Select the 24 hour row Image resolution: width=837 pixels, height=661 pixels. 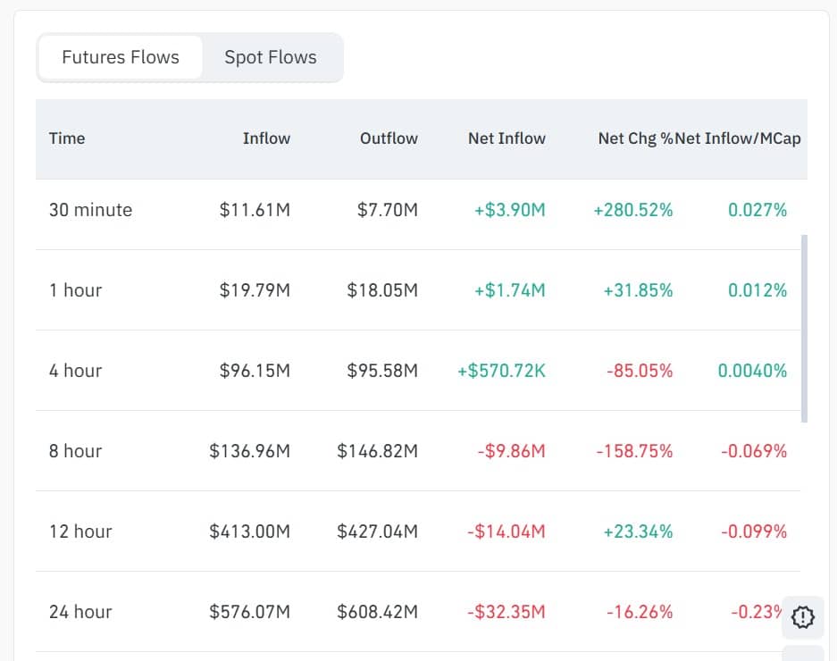tap(80, 612)
